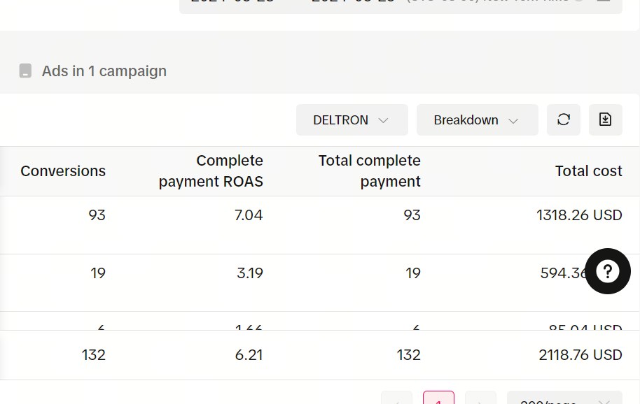Go to previous page arrow
Viewport: 640px width, 404px height.
point(397,398)
